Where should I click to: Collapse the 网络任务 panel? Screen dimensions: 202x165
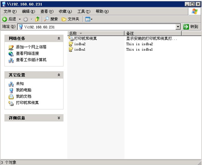(x=59, y=38)
